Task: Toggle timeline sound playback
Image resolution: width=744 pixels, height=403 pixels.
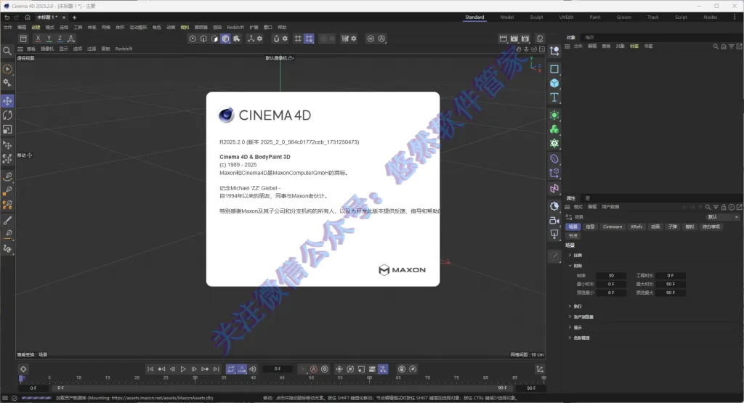Action: [x=253, y=369]
